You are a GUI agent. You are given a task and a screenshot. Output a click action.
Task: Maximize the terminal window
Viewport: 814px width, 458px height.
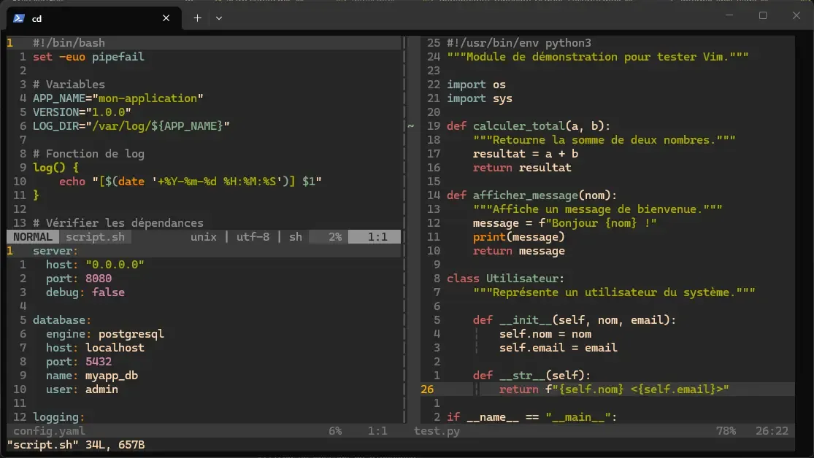click(763, 15)
